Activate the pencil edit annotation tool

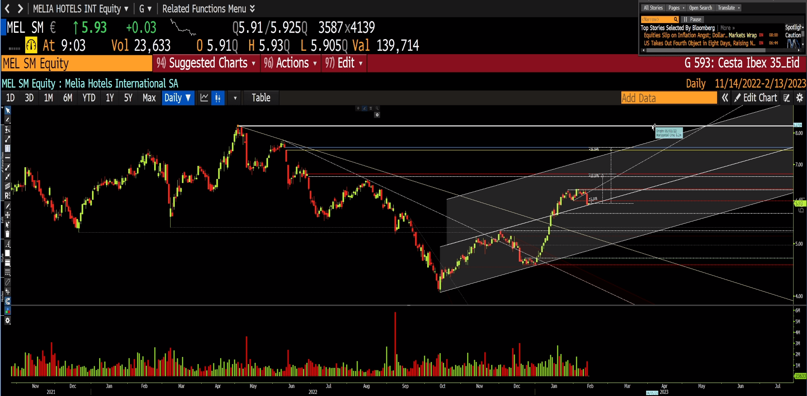[x=8, y=206]
